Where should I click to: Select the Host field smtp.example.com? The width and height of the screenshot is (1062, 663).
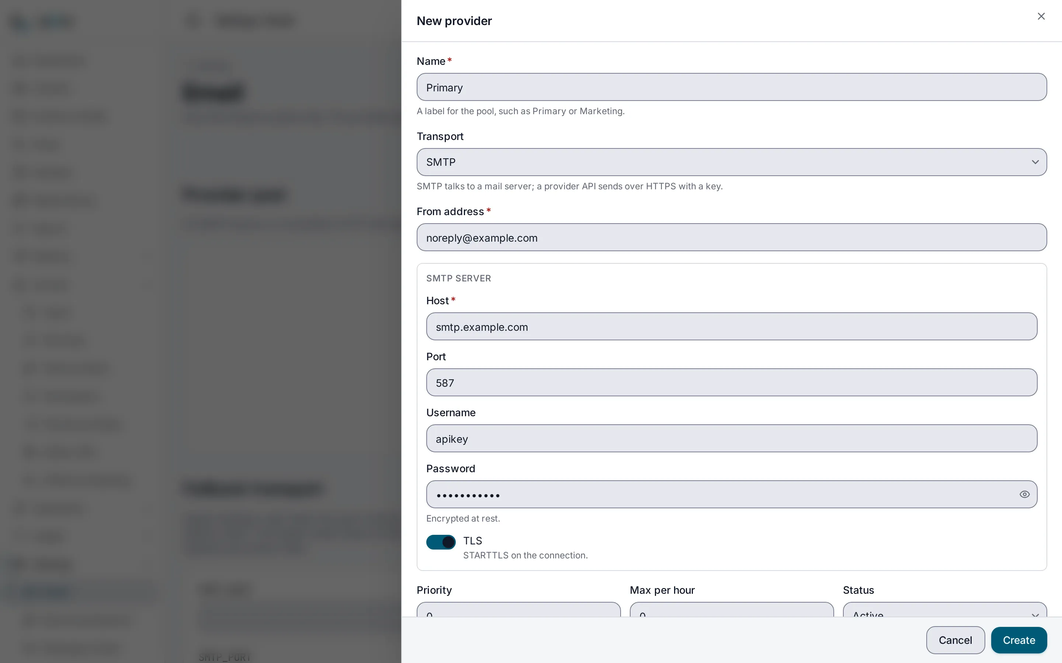[x=732, y=326]
